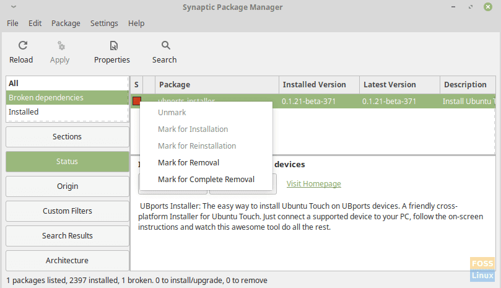The image size is (501, 288).
Task: Sort by Description column header
Action: click(468, 85)
